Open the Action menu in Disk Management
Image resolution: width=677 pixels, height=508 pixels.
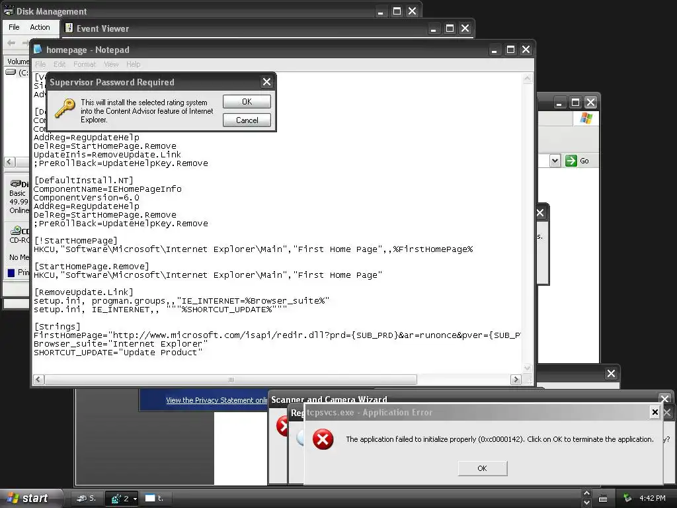[40, 27]
